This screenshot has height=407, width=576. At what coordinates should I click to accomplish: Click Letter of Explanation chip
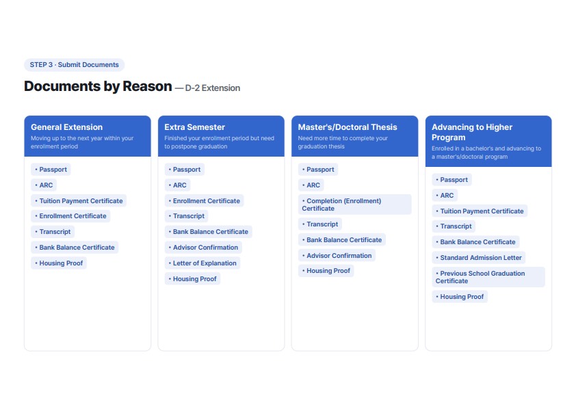202,263
